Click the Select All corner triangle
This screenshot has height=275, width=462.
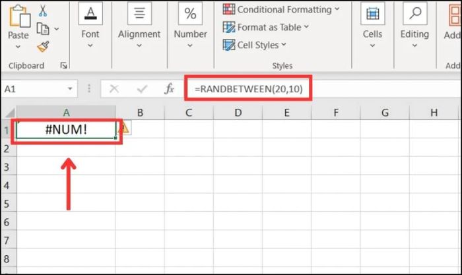click(x=10, y=113)
